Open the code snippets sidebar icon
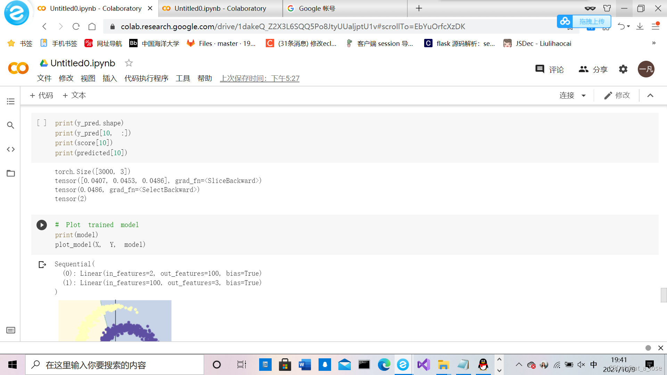Screen dimensions: 667x375 (10, 149)
